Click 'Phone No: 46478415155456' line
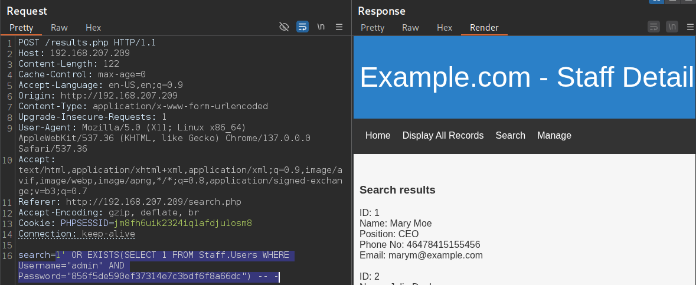The width and height of the screenshot is (696, 285). pyautogui.click(x=420, y=245)
